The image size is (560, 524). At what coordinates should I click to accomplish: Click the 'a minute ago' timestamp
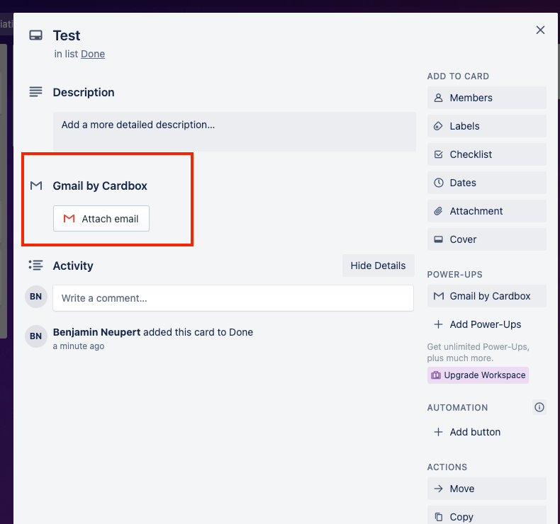pos(79,346)
